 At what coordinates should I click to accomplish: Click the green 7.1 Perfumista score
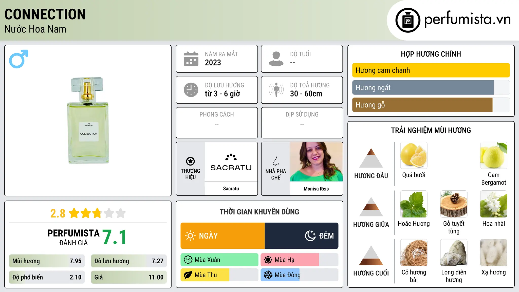tap(115, 237)
